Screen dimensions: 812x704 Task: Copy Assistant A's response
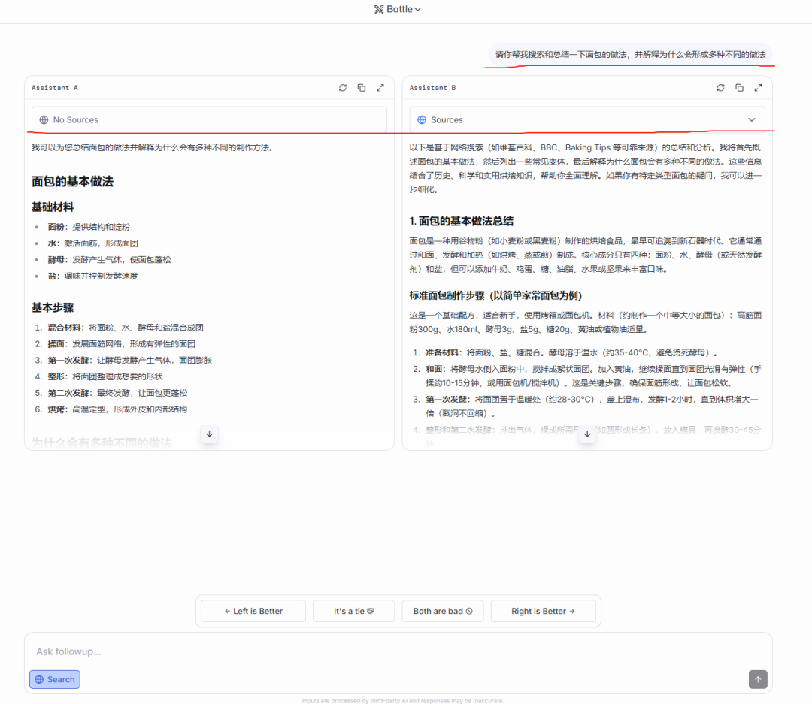(x=362, y=88)
